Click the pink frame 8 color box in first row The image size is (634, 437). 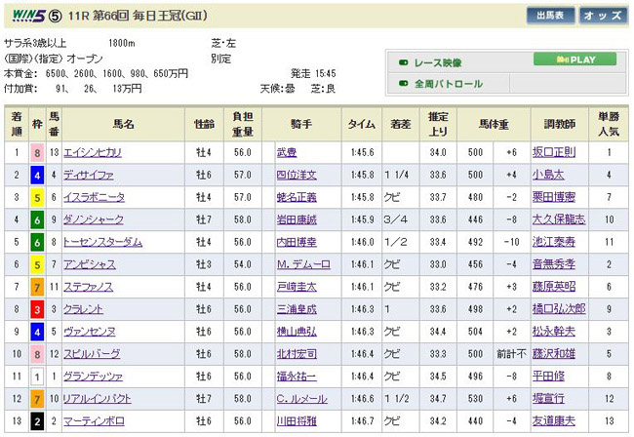tap(37, 152)
